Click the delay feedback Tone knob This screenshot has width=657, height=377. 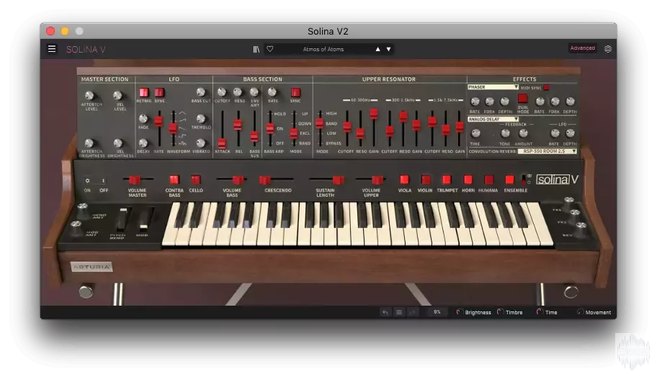click(x=505, y=133)
